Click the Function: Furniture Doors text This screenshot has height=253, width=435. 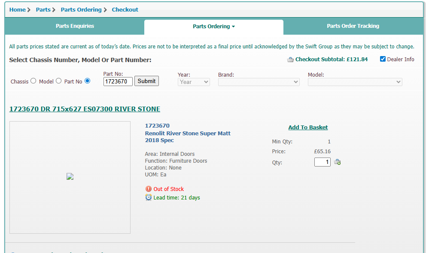click(x=176, y=161)
